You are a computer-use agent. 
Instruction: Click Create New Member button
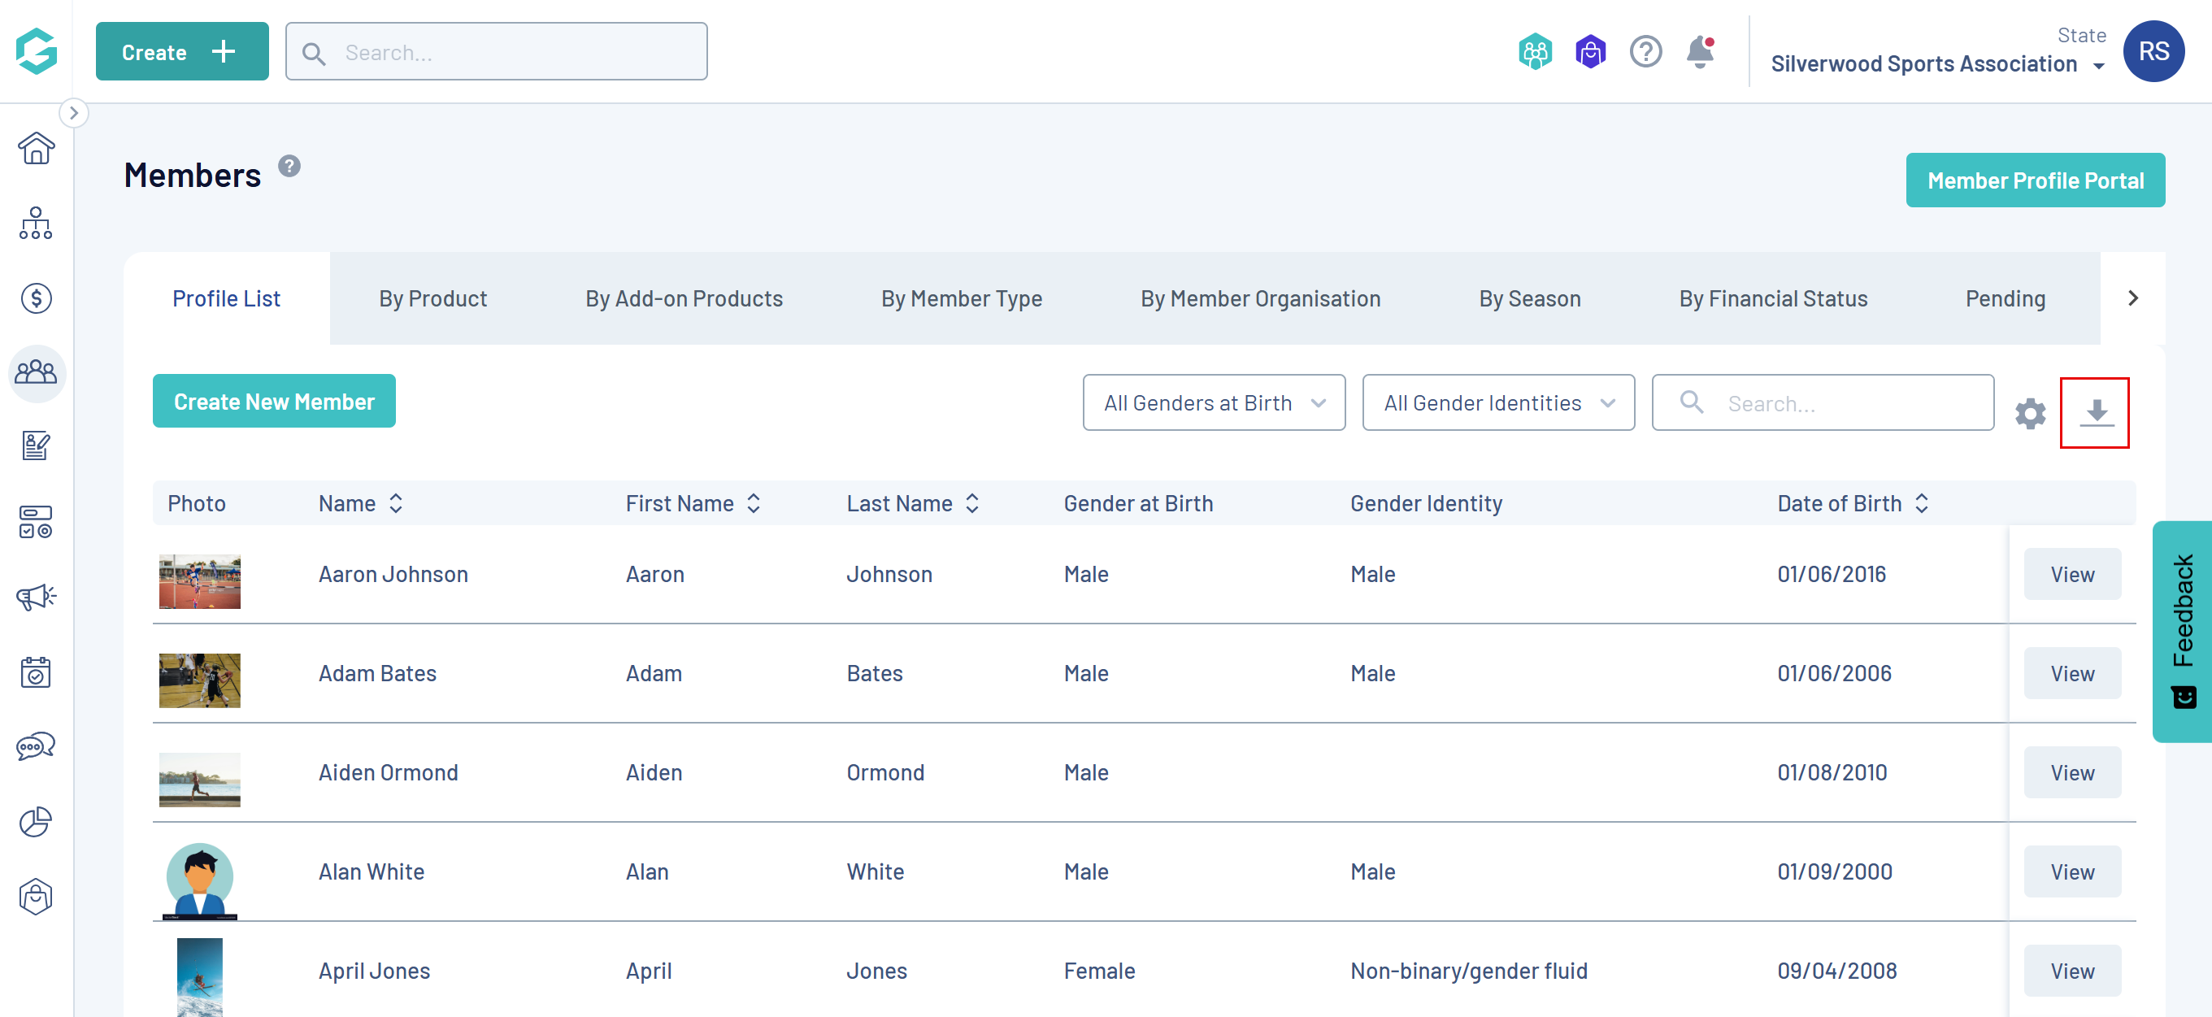(274, 401)
